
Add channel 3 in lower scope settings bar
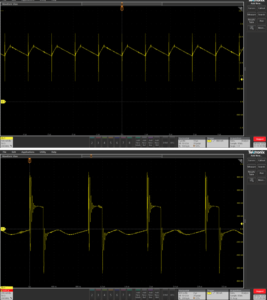pos(98,294)
